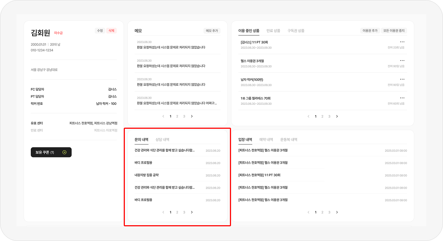
Task: Open more options for 남자 락커(100번)
Action: 402,79
